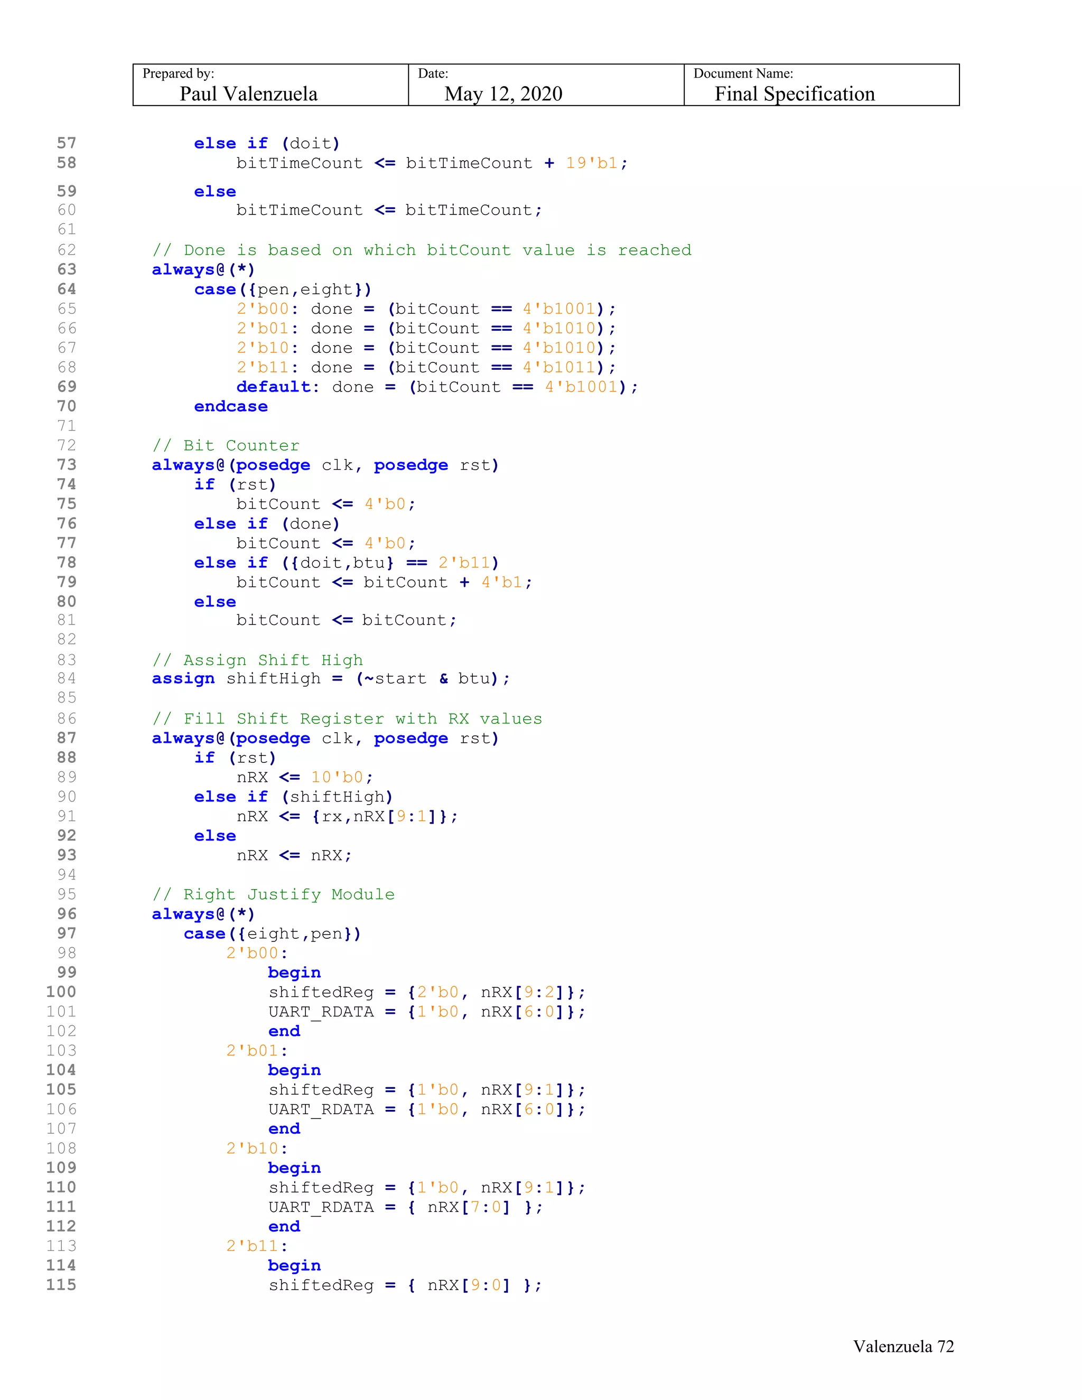Click "else if (shiftHigh)" on line 90
Screen dimensions: 1082x1400
[x=294, y=797]
